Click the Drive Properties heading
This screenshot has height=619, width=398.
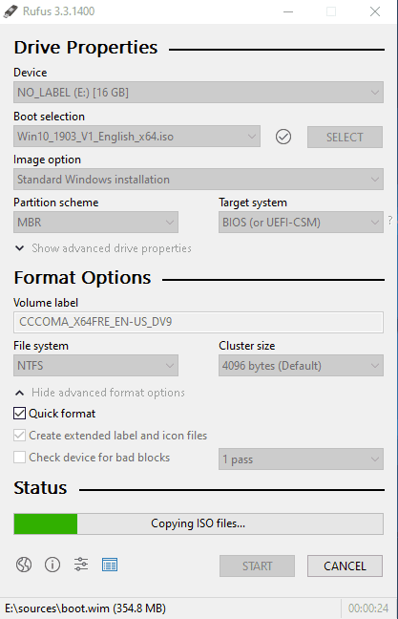click(x=86, y=48)
